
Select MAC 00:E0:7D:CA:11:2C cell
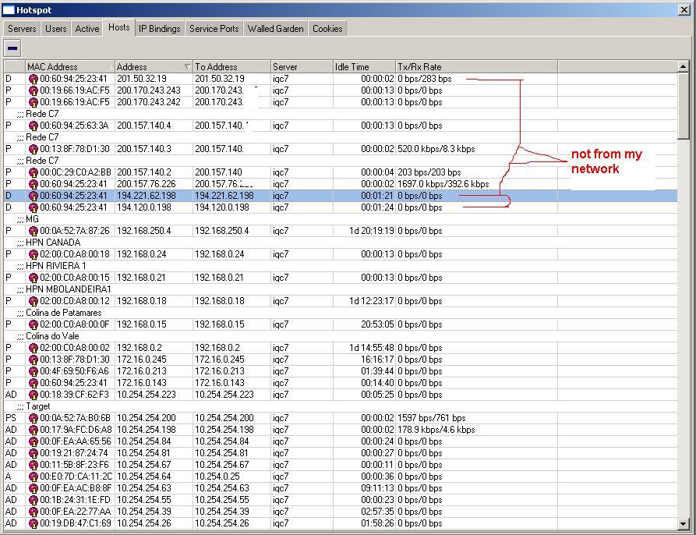70,477
